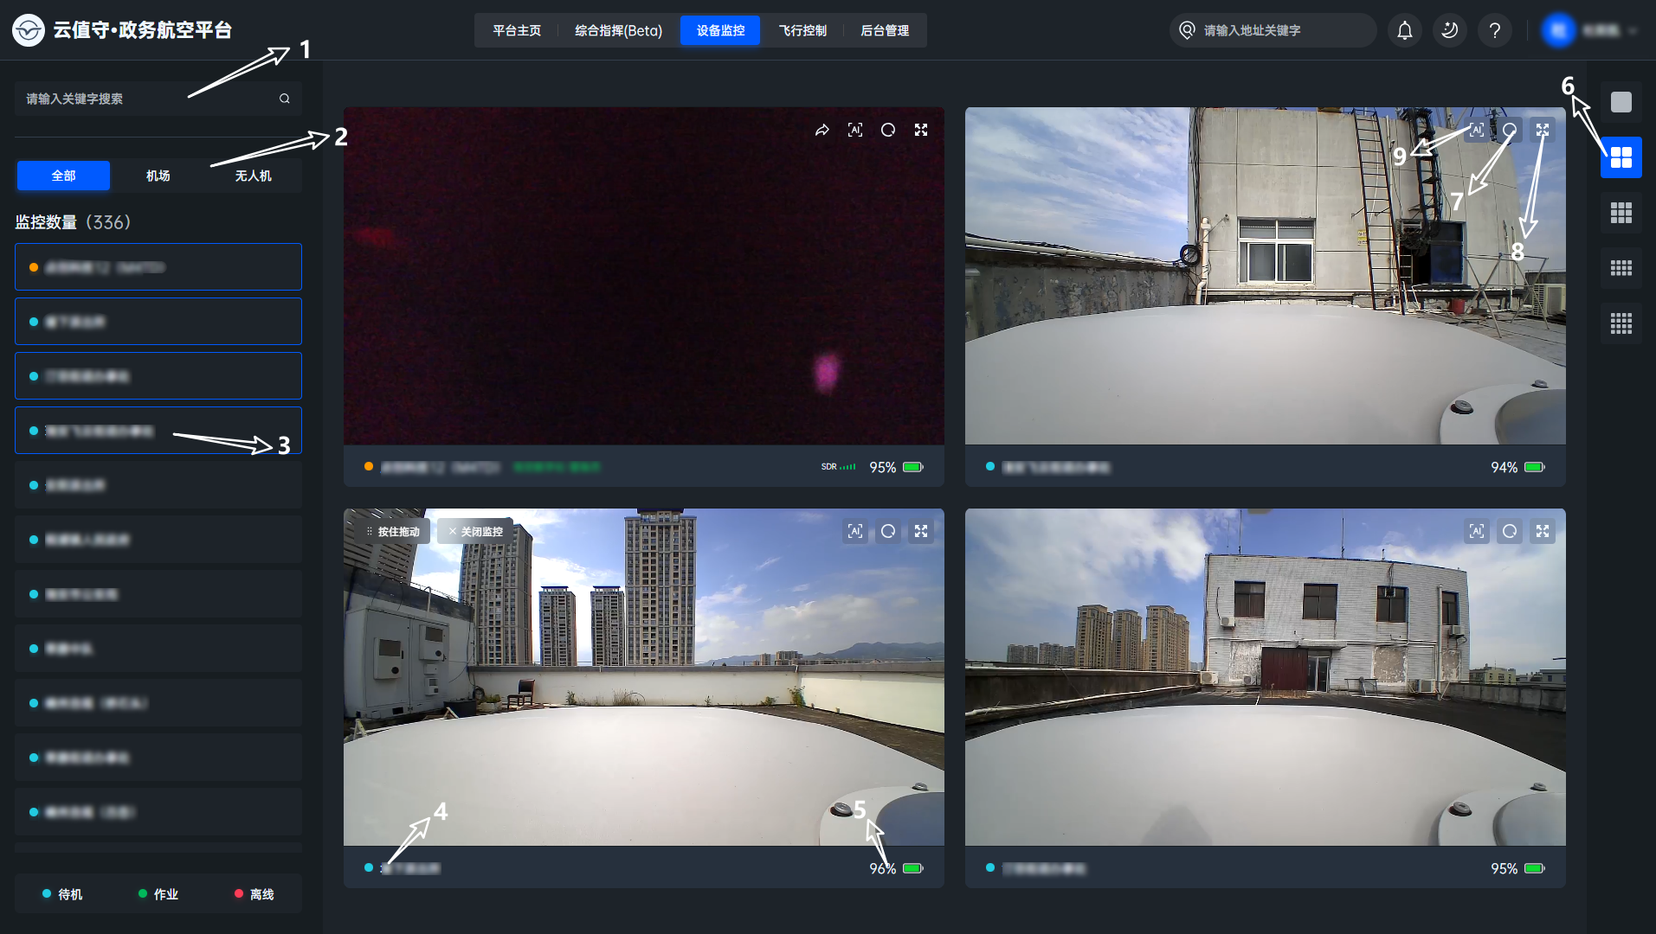This screenshot has width=1656, height=934.
Task: Click the 关闭监控 button
Action: click(x=475, y=531)
